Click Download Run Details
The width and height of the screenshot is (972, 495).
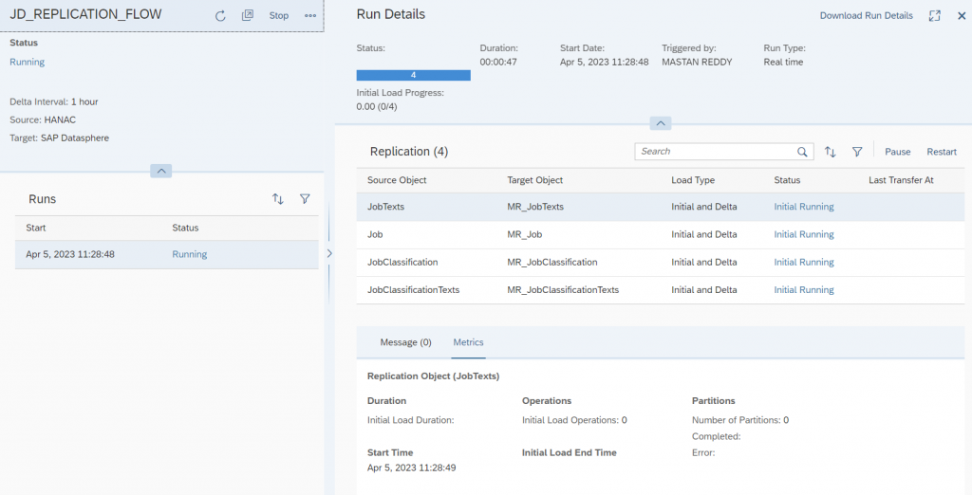tap(866, 15)
